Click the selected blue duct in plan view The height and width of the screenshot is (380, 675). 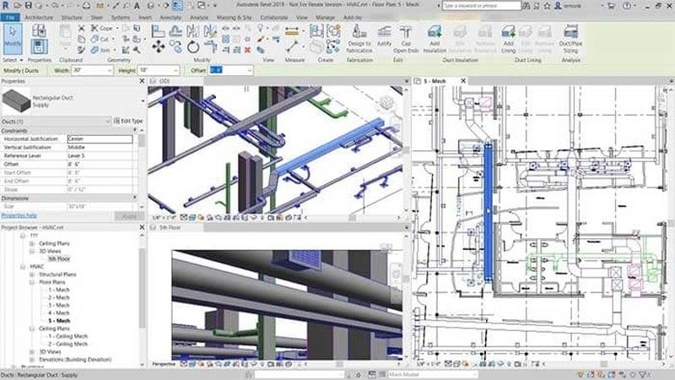488,211
